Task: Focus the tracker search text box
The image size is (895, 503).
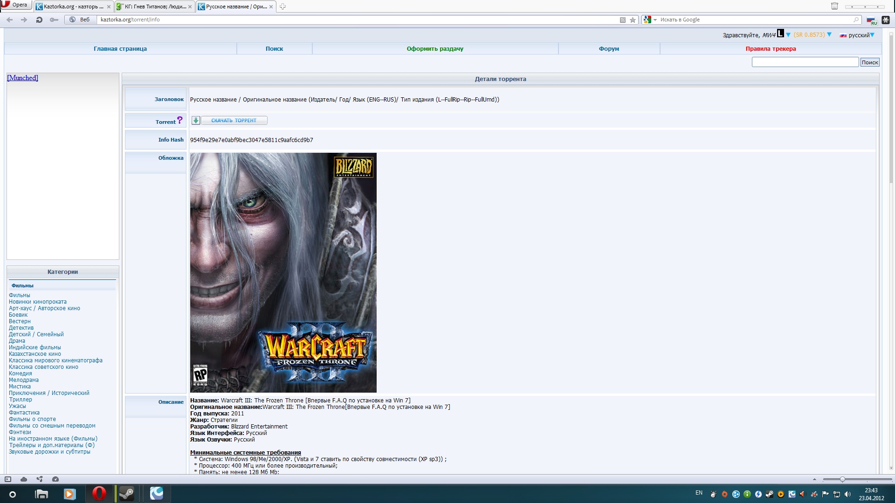Action: point(805,62)
